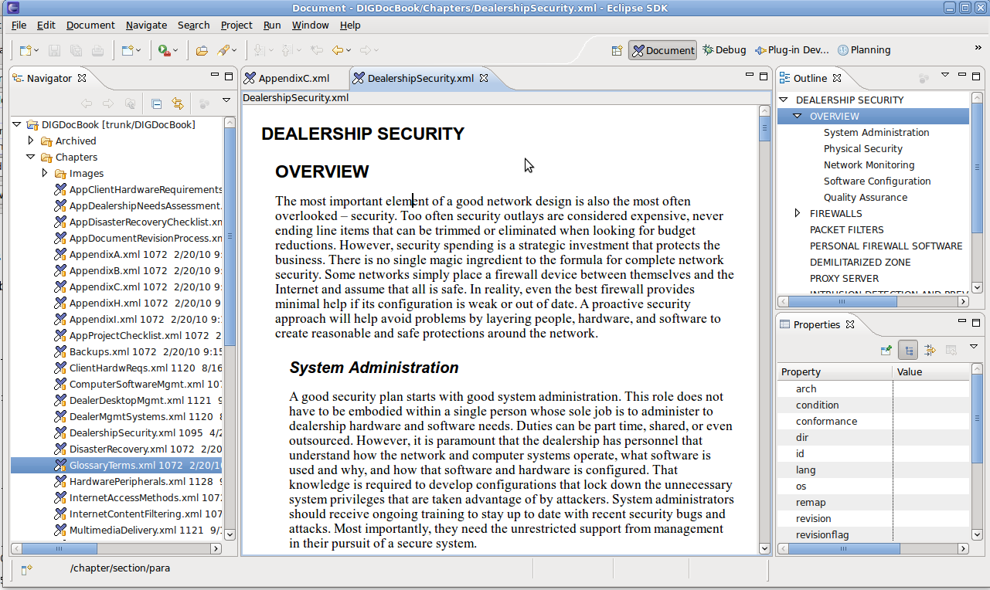Open a file using the folder toolbar icon
Viewport: 990px width, 590px height.
coord(201,50)
